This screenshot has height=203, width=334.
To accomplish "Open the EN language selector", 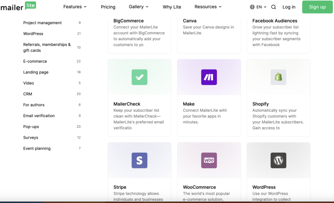I will [258, 7].
